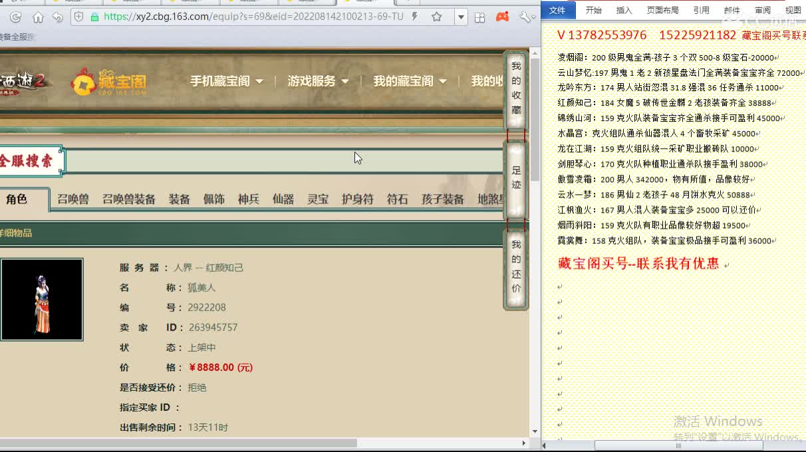Click into the browser address bar URL
The width and height of the screenshot is (806, 452).
pyautogui.click(x=253, y=17)
